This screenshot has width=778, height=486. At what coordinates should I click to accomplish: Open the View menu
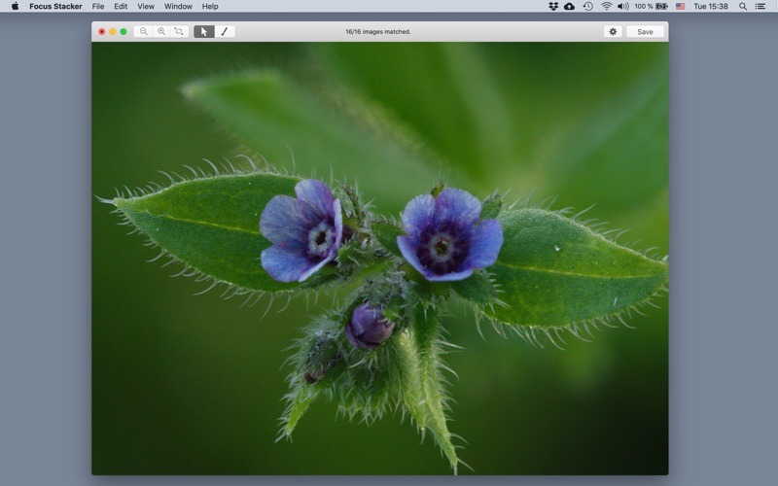146,7
